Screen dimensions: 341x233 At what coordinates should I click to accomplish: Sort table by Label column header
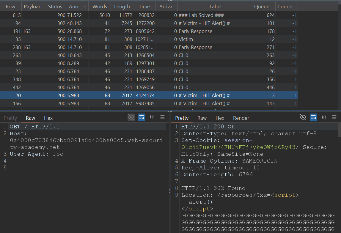point(215,7)
